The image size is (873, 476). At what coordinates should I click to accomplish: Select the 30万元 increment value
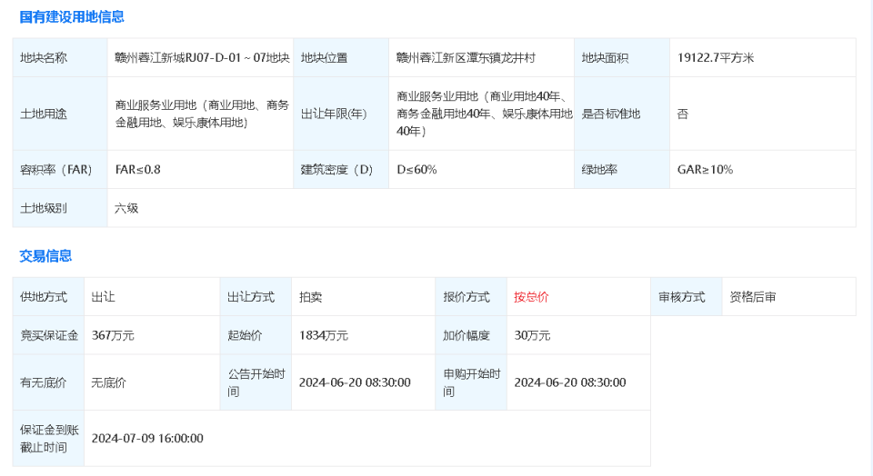tap(532, 335)
